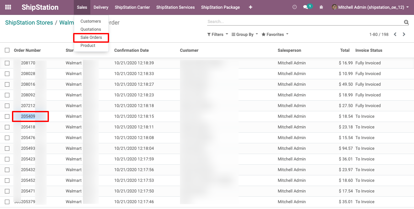The image size is (414, 209).
Task: Check the box for order 208092
Action: (x=7, y=95)
